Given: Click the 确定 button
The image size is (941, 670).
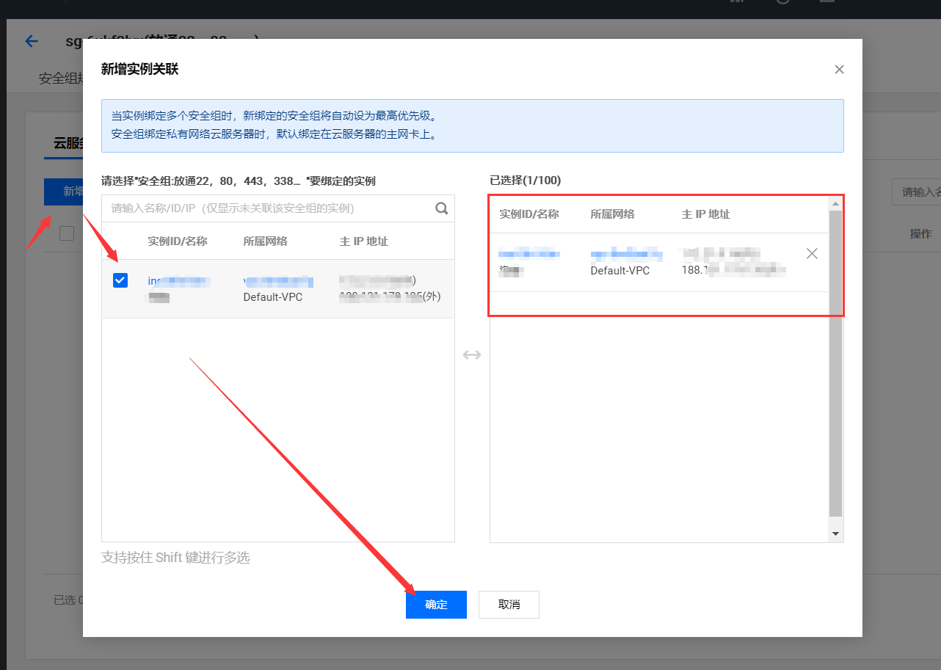Looking at the screenshot, I should click(x=436, y=605).
